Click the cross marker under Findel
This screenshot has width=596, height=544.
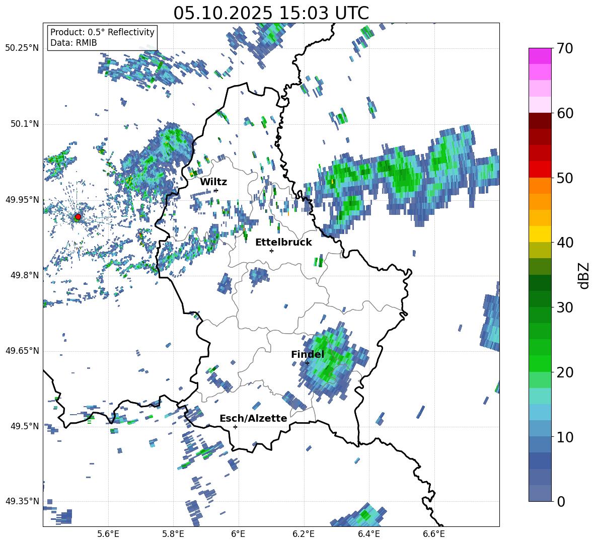tap(307, 363)
